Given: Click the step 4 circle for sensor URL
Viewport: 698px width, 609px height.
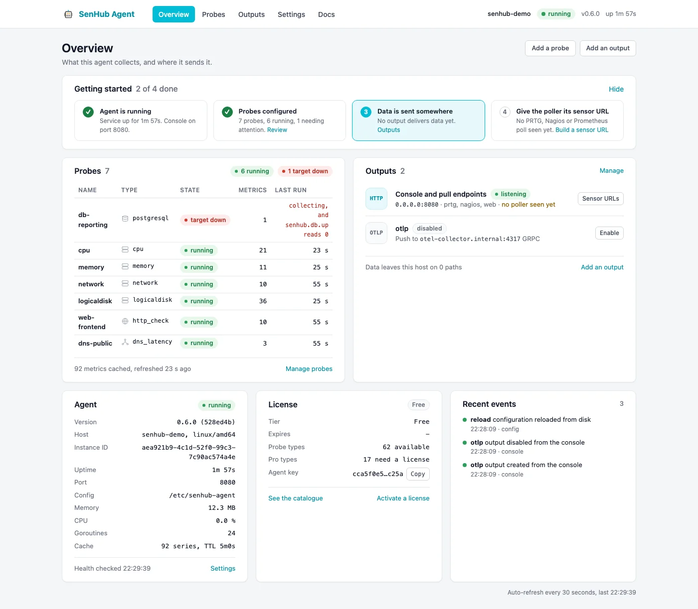Looking at the screenshot, I should click(x=505, y=112).
